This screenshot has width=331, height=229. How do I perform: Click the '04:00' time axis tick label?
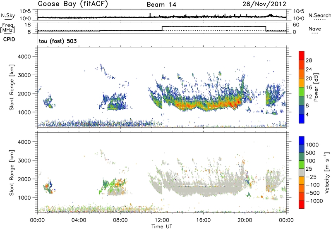tap(79, 220)
